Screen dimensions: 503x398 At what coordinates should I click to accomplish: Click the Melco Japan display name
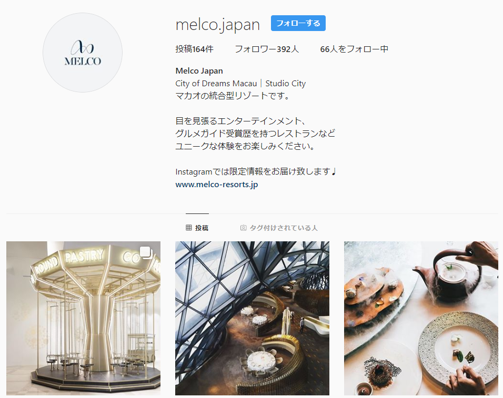pos(199,71)
